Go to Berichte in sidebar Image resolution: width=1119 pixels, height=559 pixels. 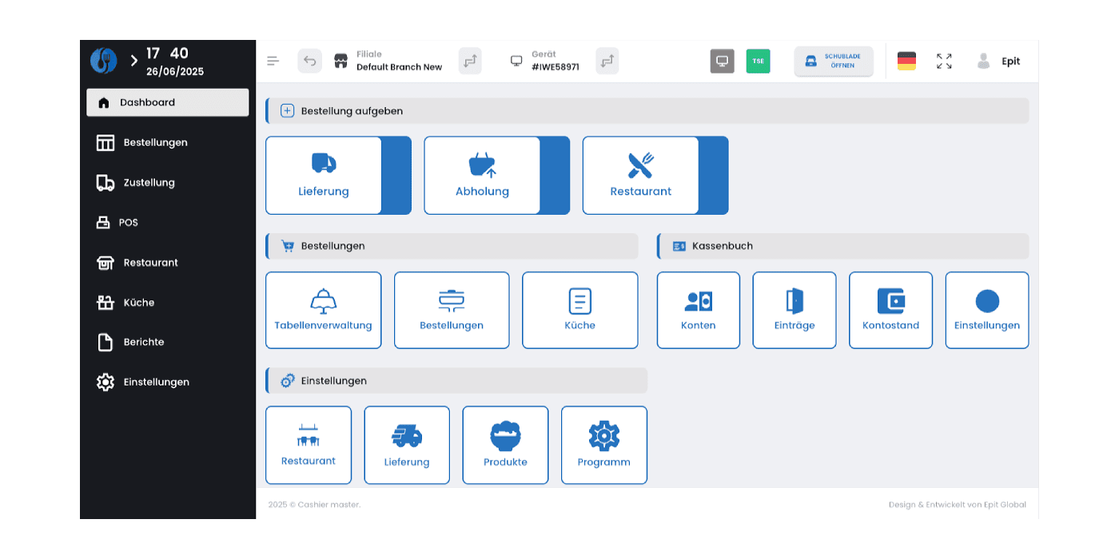(143, 342)
